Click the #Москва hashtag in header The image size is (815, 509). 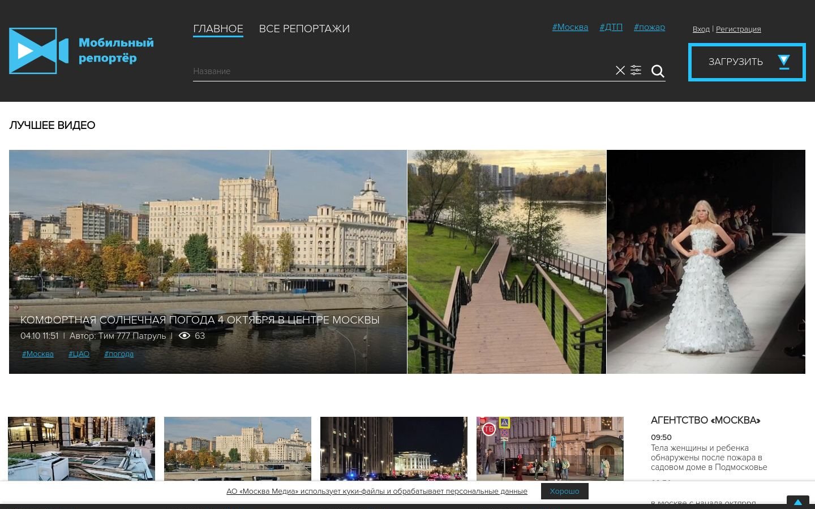(570, 27)
